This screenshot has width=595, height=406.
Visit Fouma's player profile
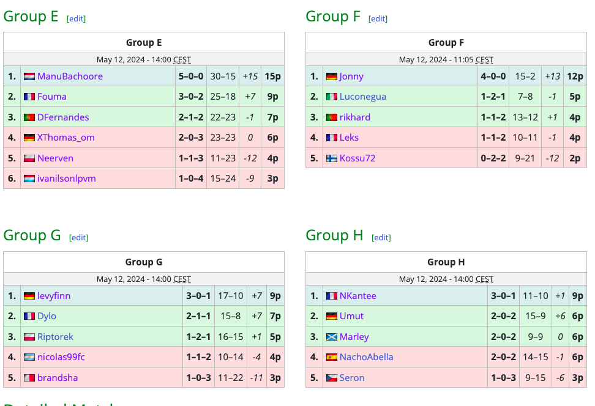pyautogui.click(x=52, y=97)
